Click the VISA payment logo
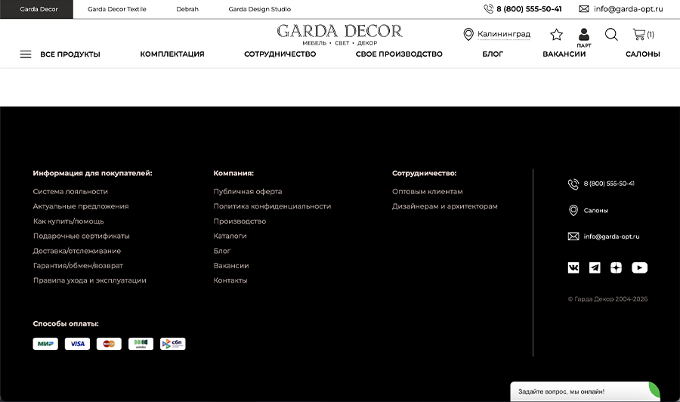The width and height of the screenshot is (680, 402). 77,344
